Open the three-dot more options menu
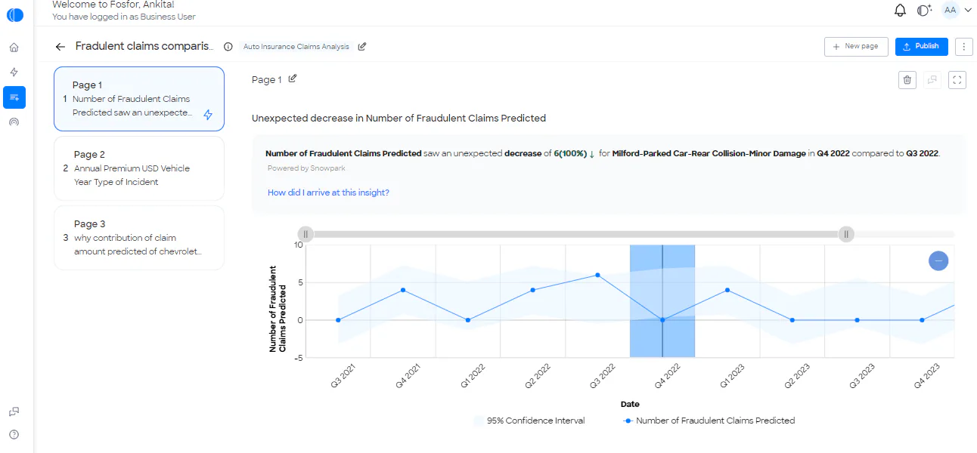This screenshot has height=453, width=977. click(x=963, y=47)
